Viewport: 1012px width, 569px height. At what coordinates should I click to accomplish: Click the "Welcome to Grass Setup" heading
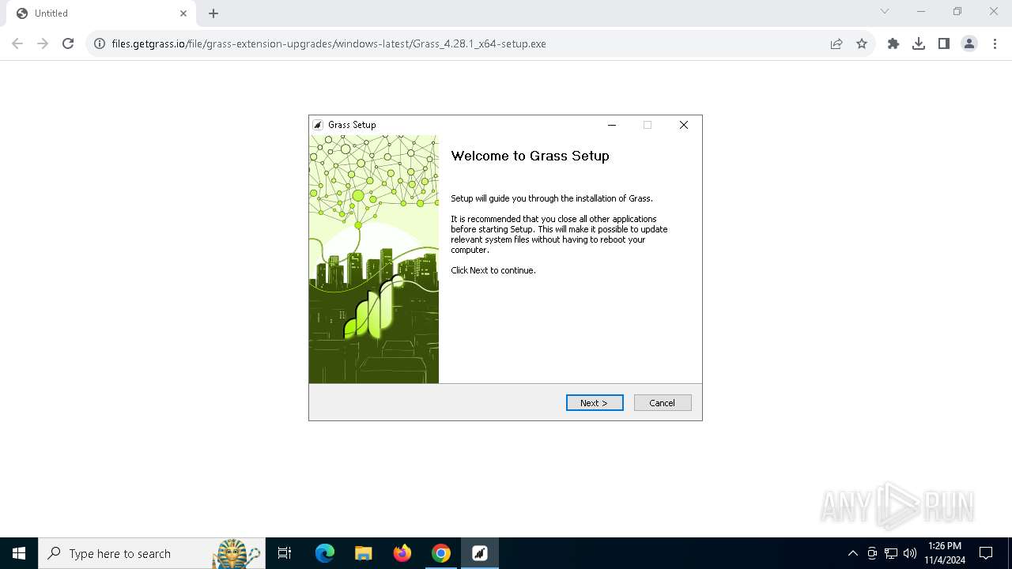(530, 156)
